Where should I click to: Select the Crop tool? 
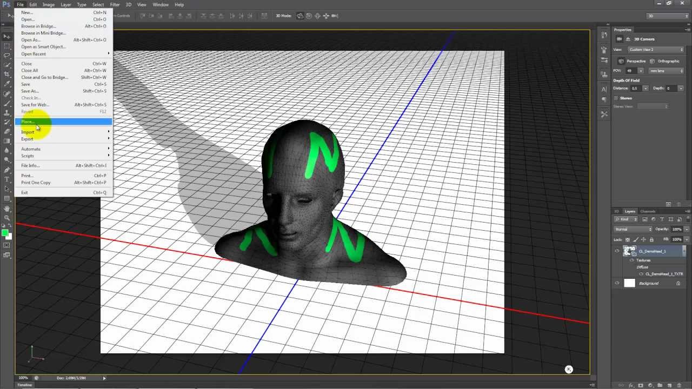point(6,74)
